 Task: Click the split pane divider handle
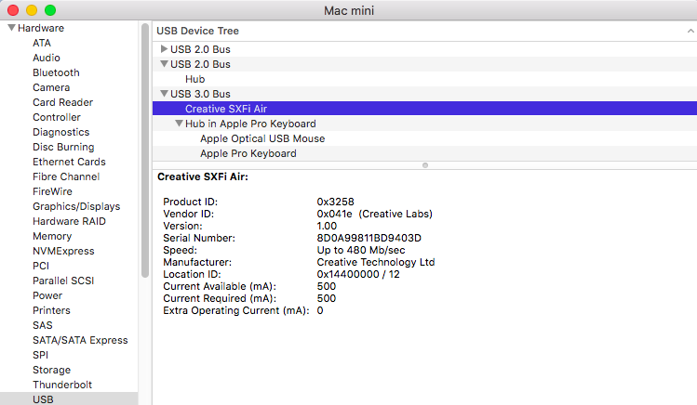click(424, 165)
